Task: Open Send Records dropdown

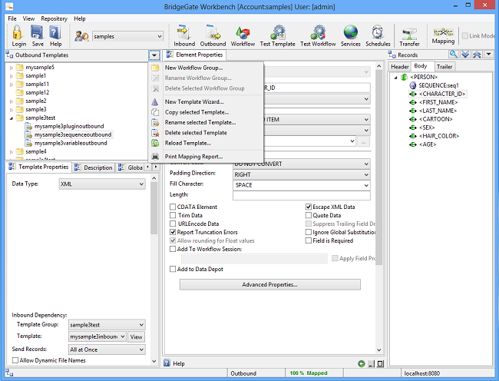Action: tap(107, 350)
